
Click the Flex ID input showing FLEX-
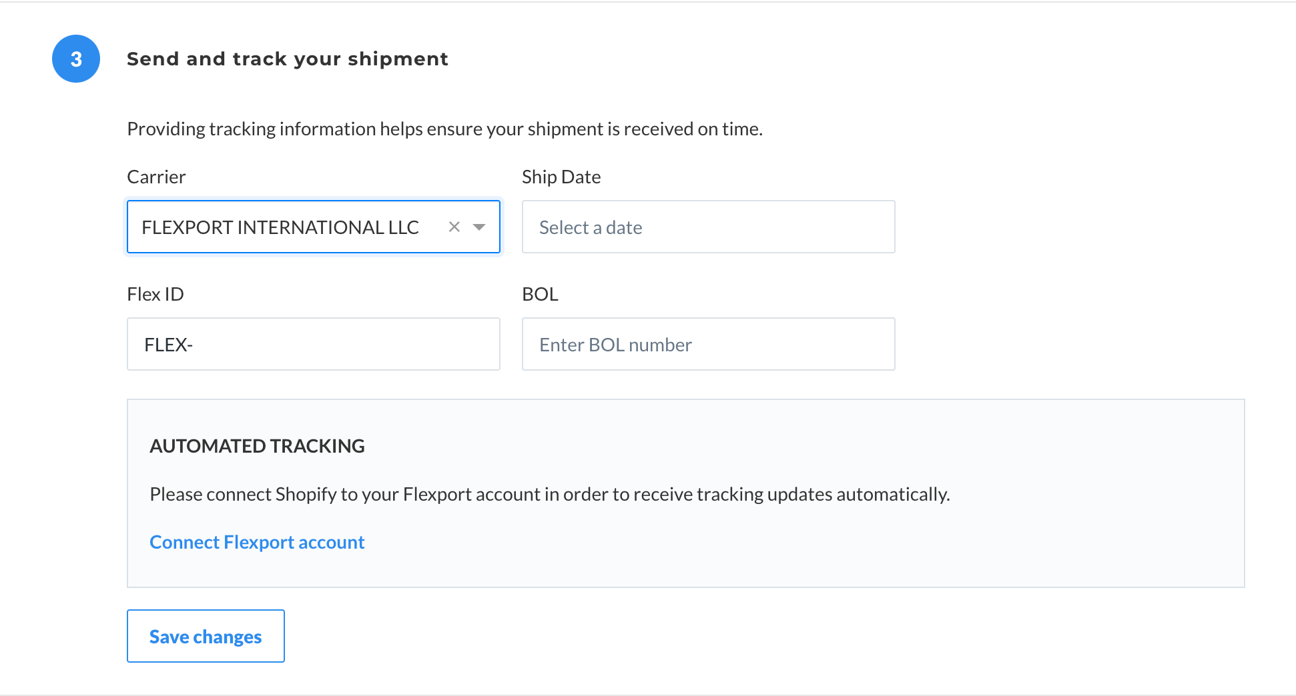point(314,344)
